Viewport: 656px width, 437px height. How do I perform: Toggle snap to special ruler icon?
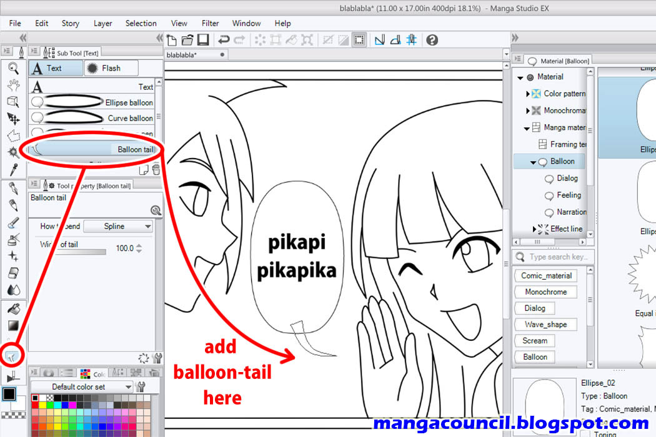[x=395, y=40]
